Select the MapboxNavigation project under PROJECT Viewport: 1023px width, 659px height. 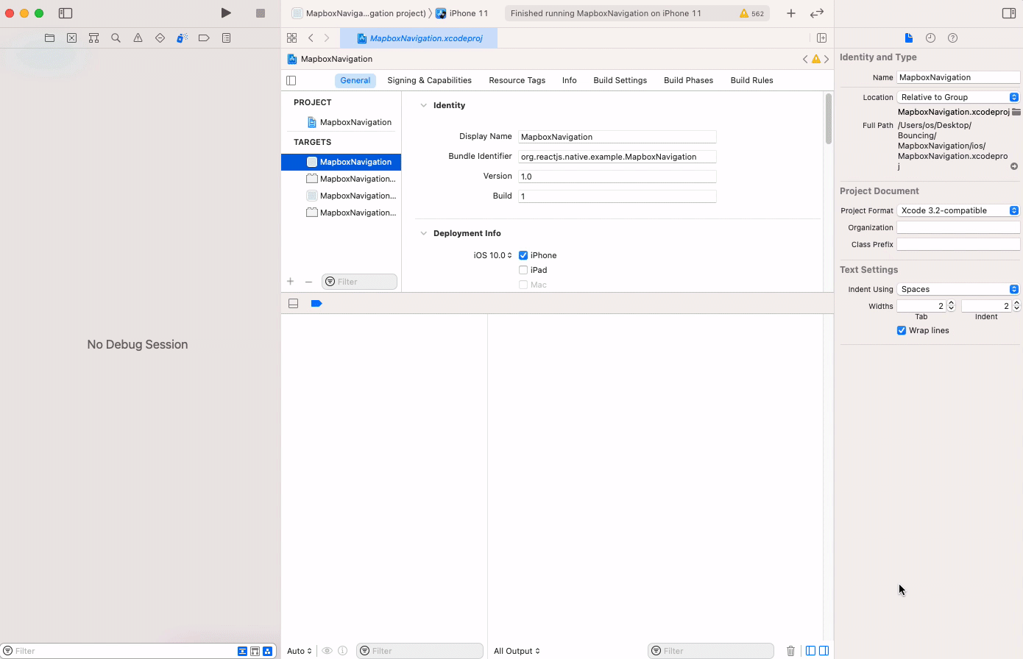click(x=349, y=122)
